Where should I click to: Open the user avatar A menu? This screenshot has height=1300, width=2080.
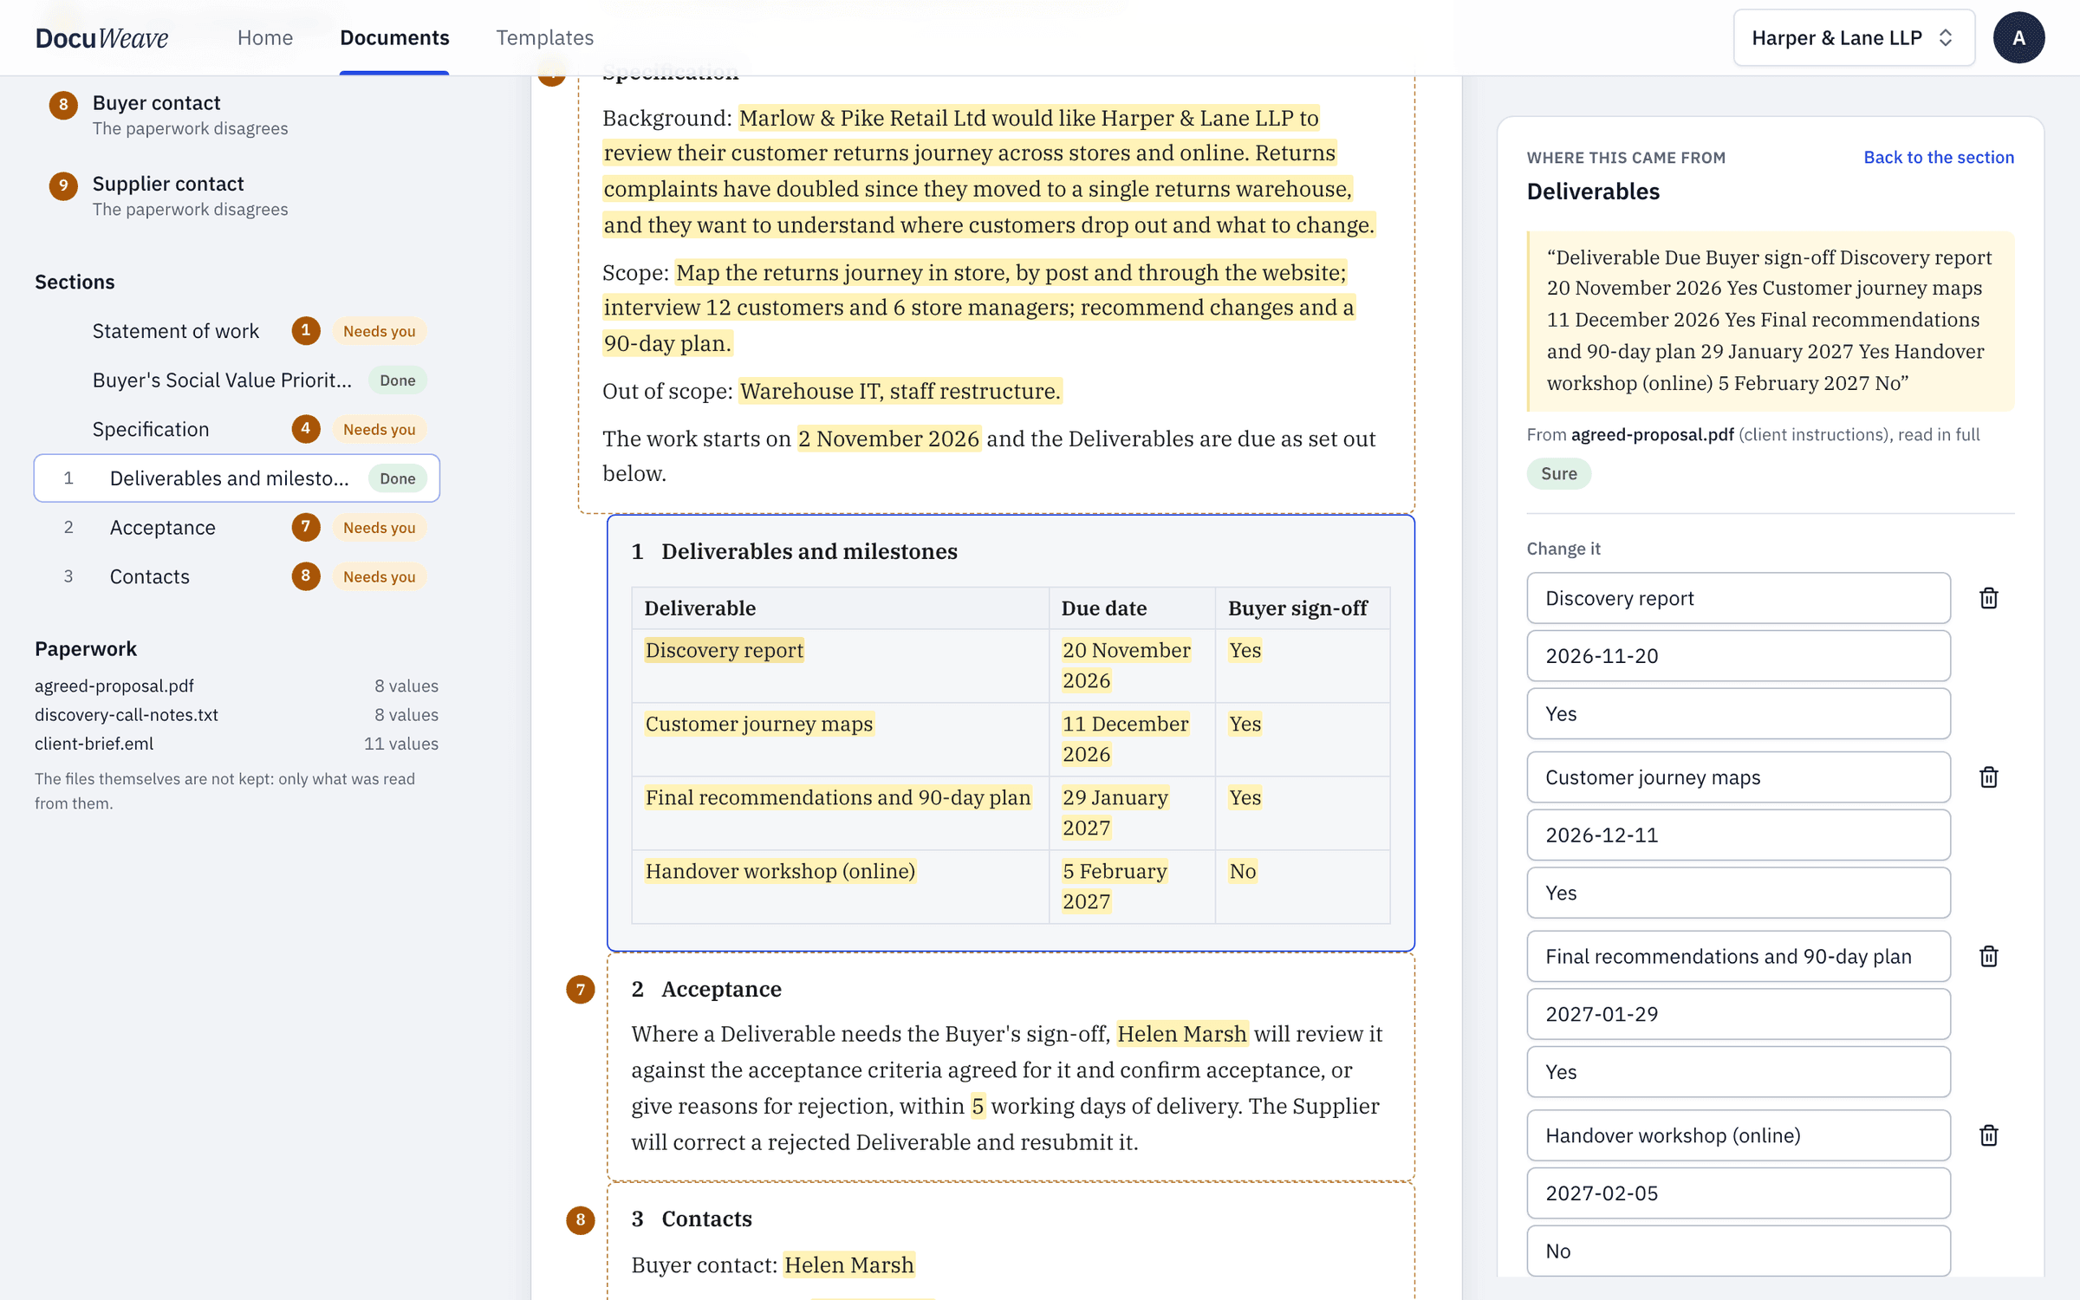pos(2018,37)
